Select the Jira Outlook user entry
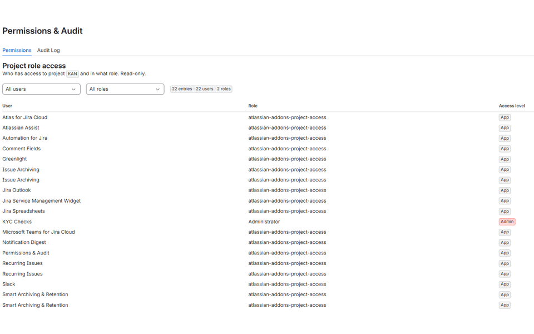 point(17,190)
